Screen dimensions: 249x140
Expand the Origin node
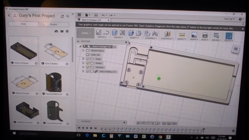[x=83, y=59]
